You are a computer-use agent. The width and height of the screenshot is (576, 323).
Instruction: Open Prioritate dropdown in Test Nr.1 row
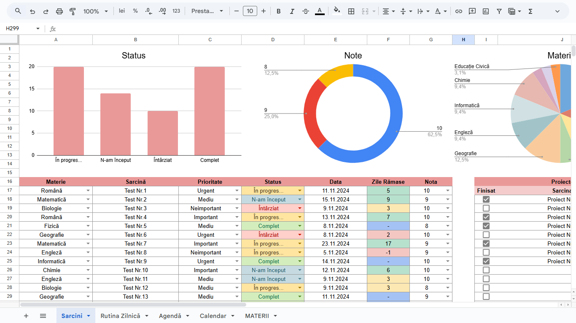coord(237,191)
